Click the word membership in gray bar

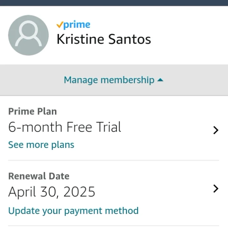point(127,80)
